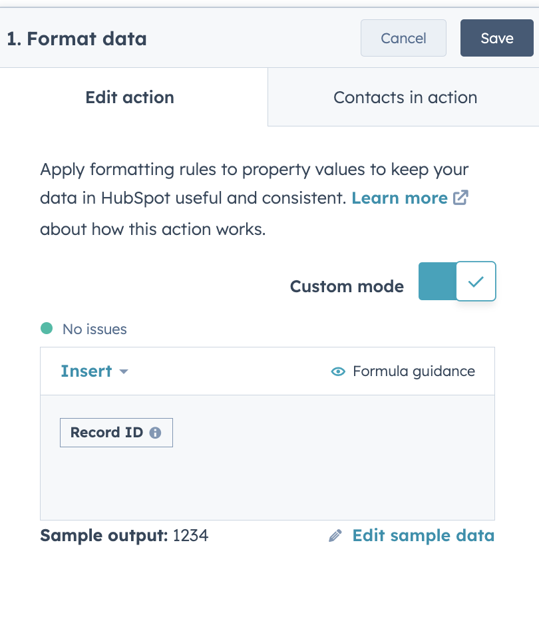Click the external link icon beside Learn more
Viewport: 539px width, 639px height.
tap(460, 198)
